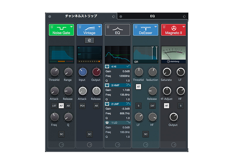The image size is (234, 164).
Task: Click the Magneto II small square icon
Action: [x=164, y=27]
